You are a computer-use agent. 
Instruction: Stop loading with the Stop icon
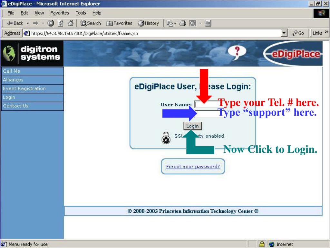51,23
